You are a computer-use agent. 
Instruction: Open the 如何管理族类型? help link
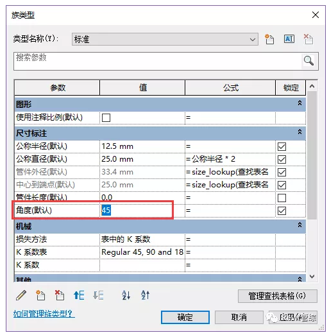pos(44,314)
